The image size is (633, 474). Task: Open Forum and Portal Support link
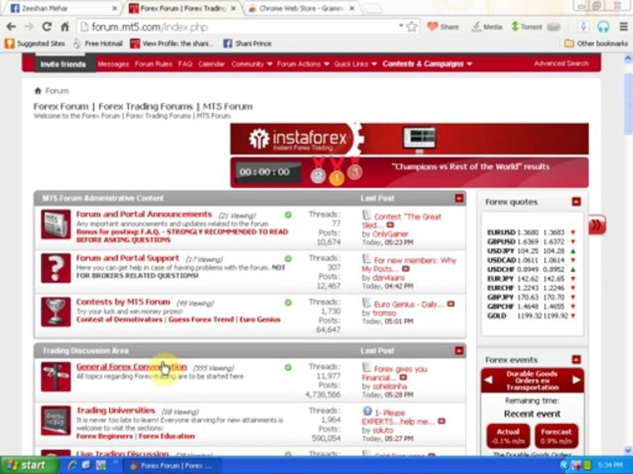[x=127, y=258]
